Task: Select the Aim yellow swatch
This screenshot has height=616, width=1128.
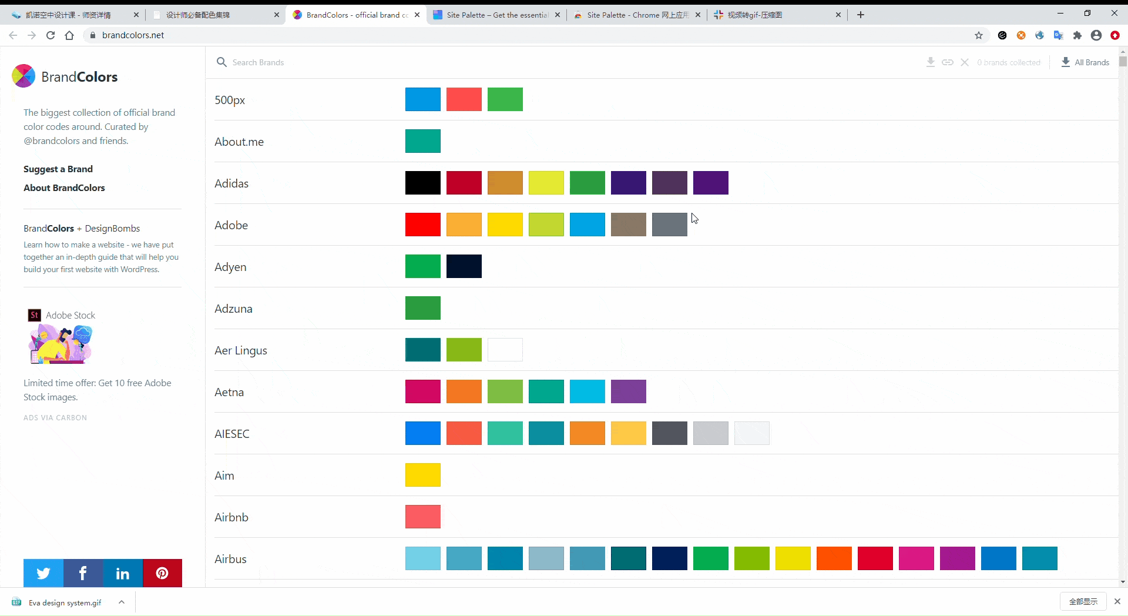Action: pos(423,475)
